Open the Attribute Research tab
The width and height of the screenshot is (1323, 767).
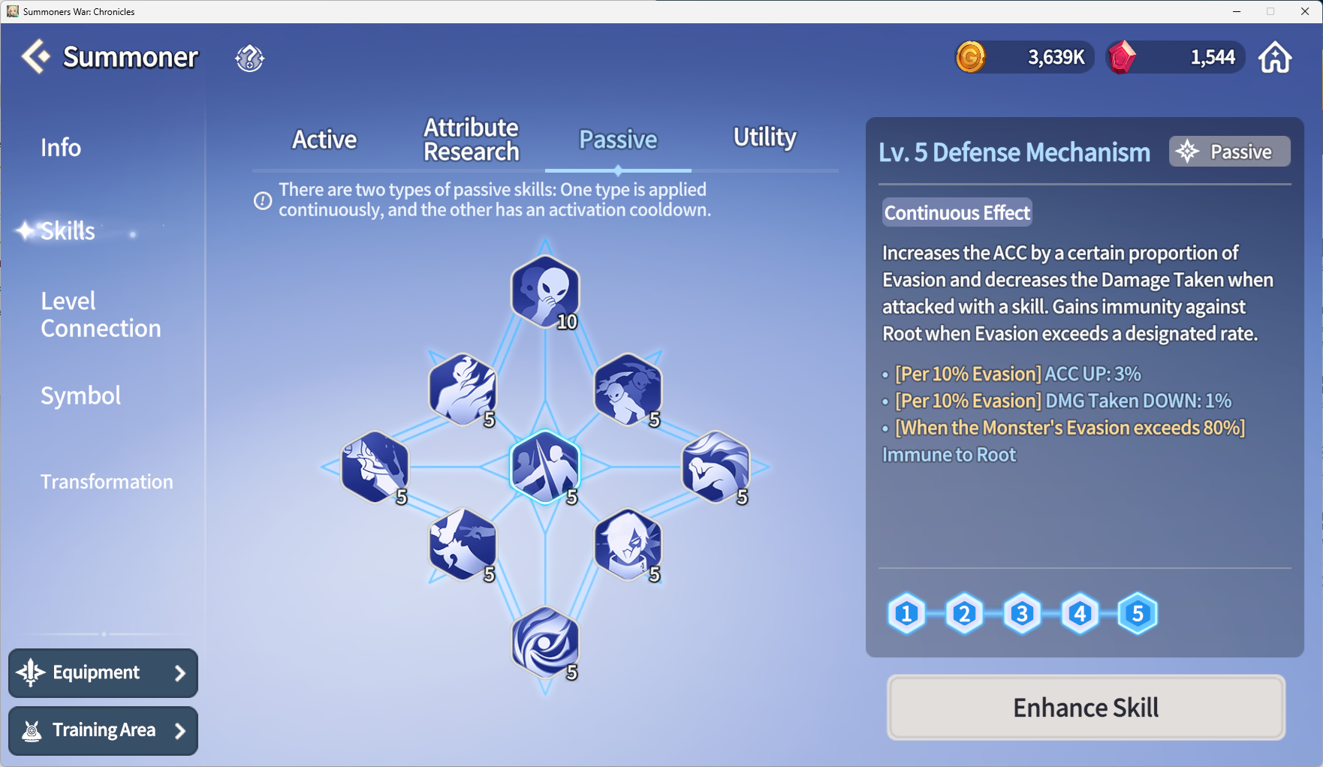(x=471, y=140)
